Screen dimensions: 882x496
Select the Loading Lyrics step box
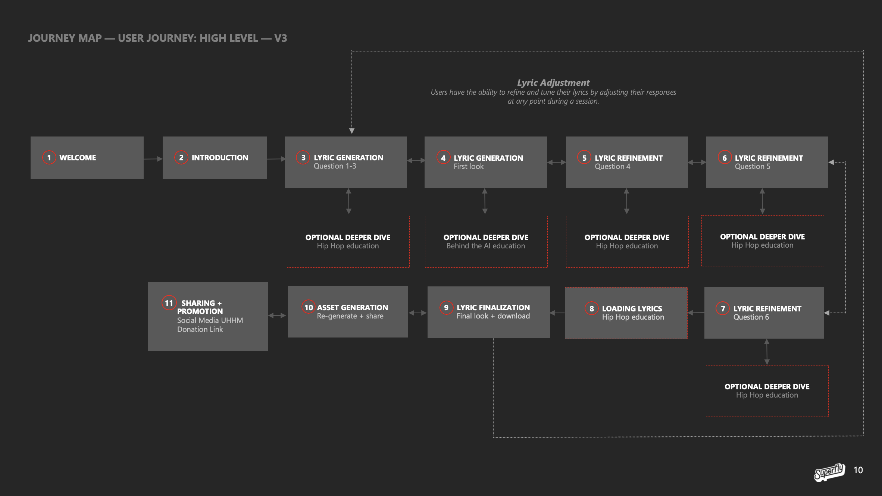tap(626, 313)
